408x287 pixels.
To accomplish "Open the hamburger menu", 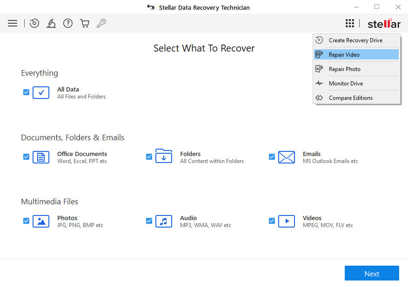I will (x=13, y=23).
